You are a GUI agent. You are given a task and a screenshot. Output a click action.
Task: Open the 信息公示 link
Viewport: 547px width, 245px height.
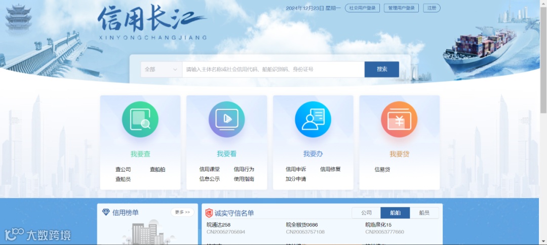point(210,179)
